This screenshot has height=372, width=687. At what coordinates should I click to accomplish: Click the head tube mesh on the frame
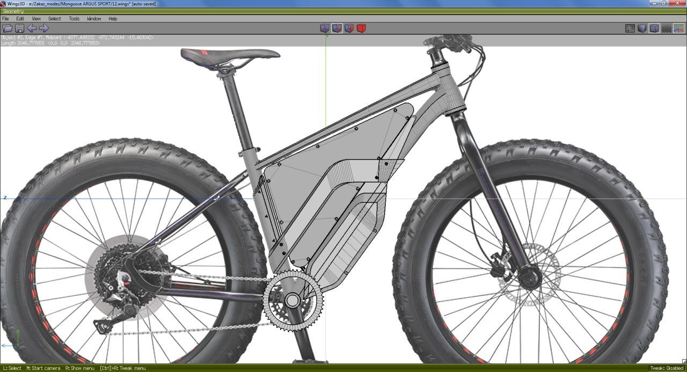click(450, 89)
